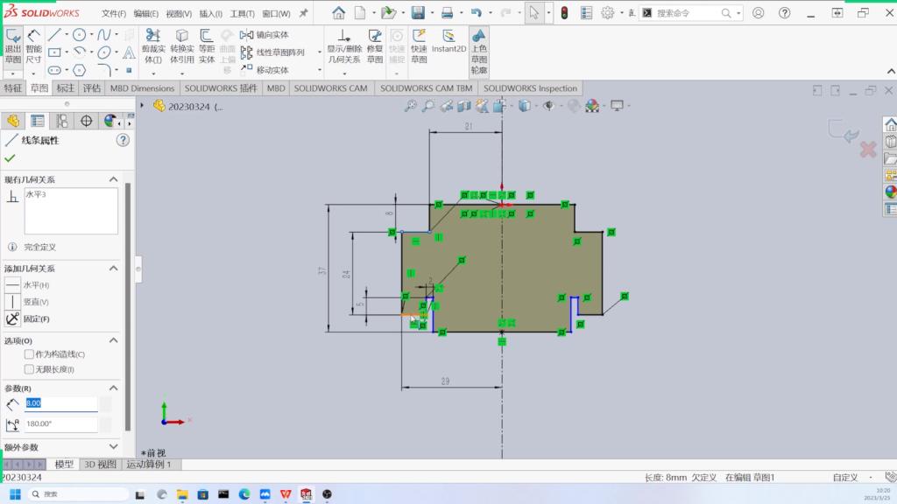The image size is (897, 504).
Task: Collapse the 现有几何关系 existing relations section
Action: tap(113, 179)
